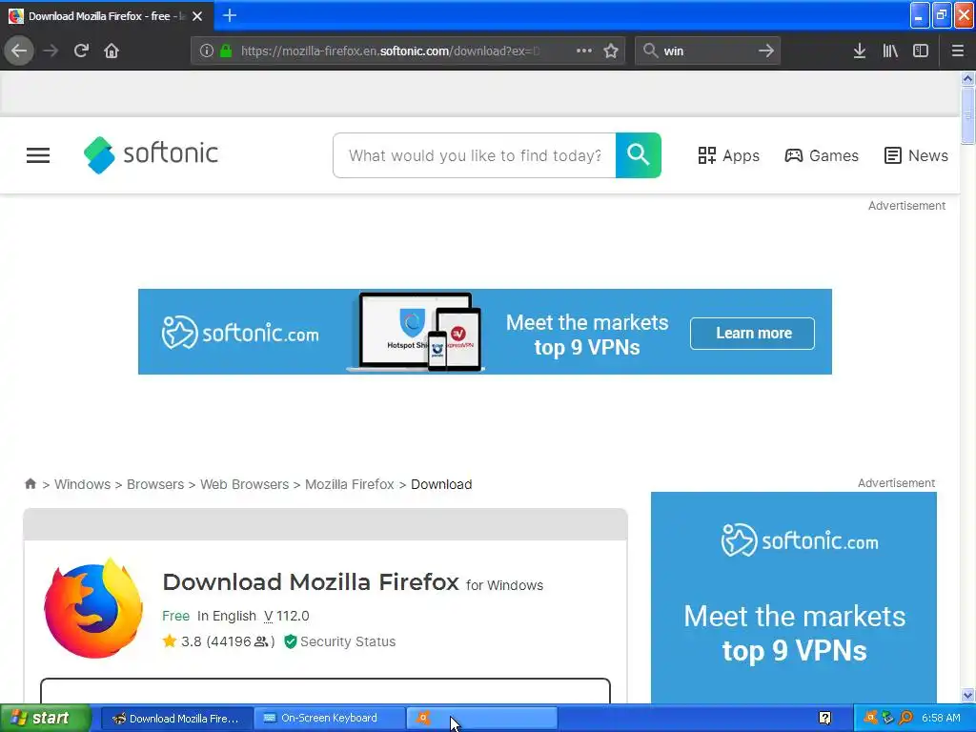Toggle the sidebar view

(x=920, y=51)
